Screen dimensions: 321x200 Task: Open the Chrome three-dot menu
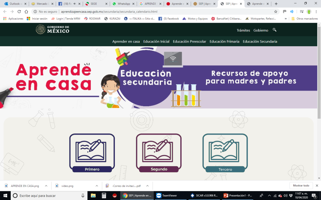[316, 11]
